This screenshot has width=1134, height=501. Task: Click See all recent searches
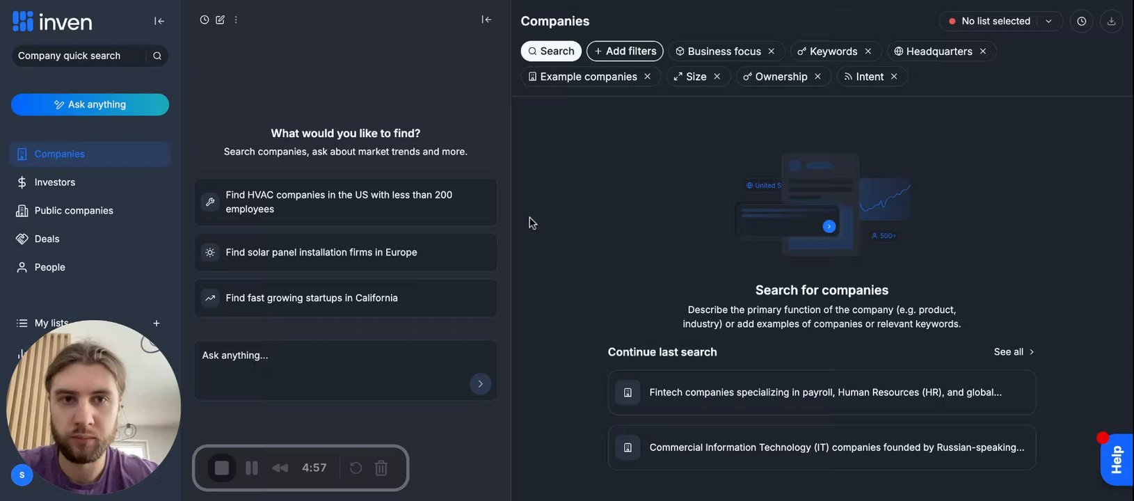tap(1014, 352)
